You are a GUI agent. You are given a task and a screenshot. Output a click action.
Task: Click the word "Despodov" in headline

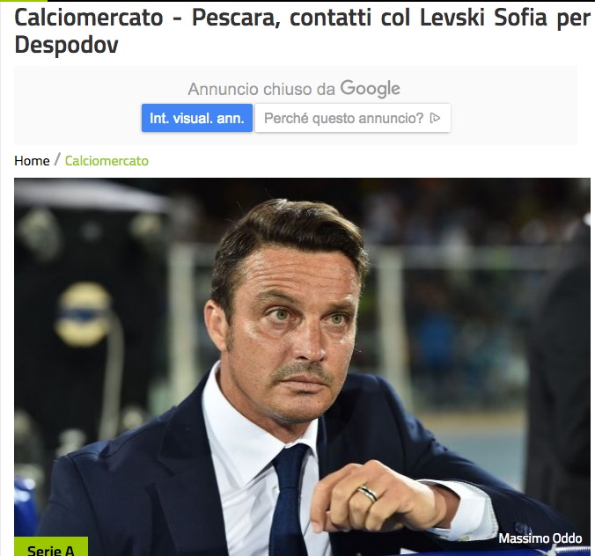click(66, 45)
